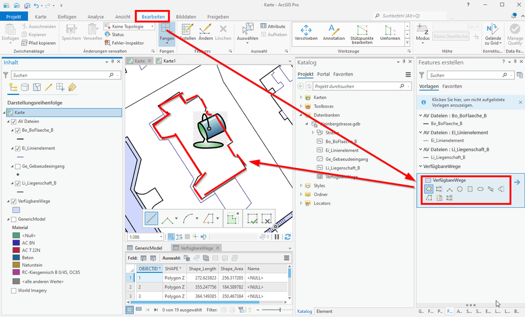Open attribute table options menu icon
This screenshot has width=525, height=317.
[287, 258]
